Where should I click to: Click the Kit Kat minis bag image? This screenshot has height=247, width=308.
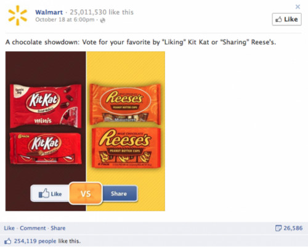(46, 106)
